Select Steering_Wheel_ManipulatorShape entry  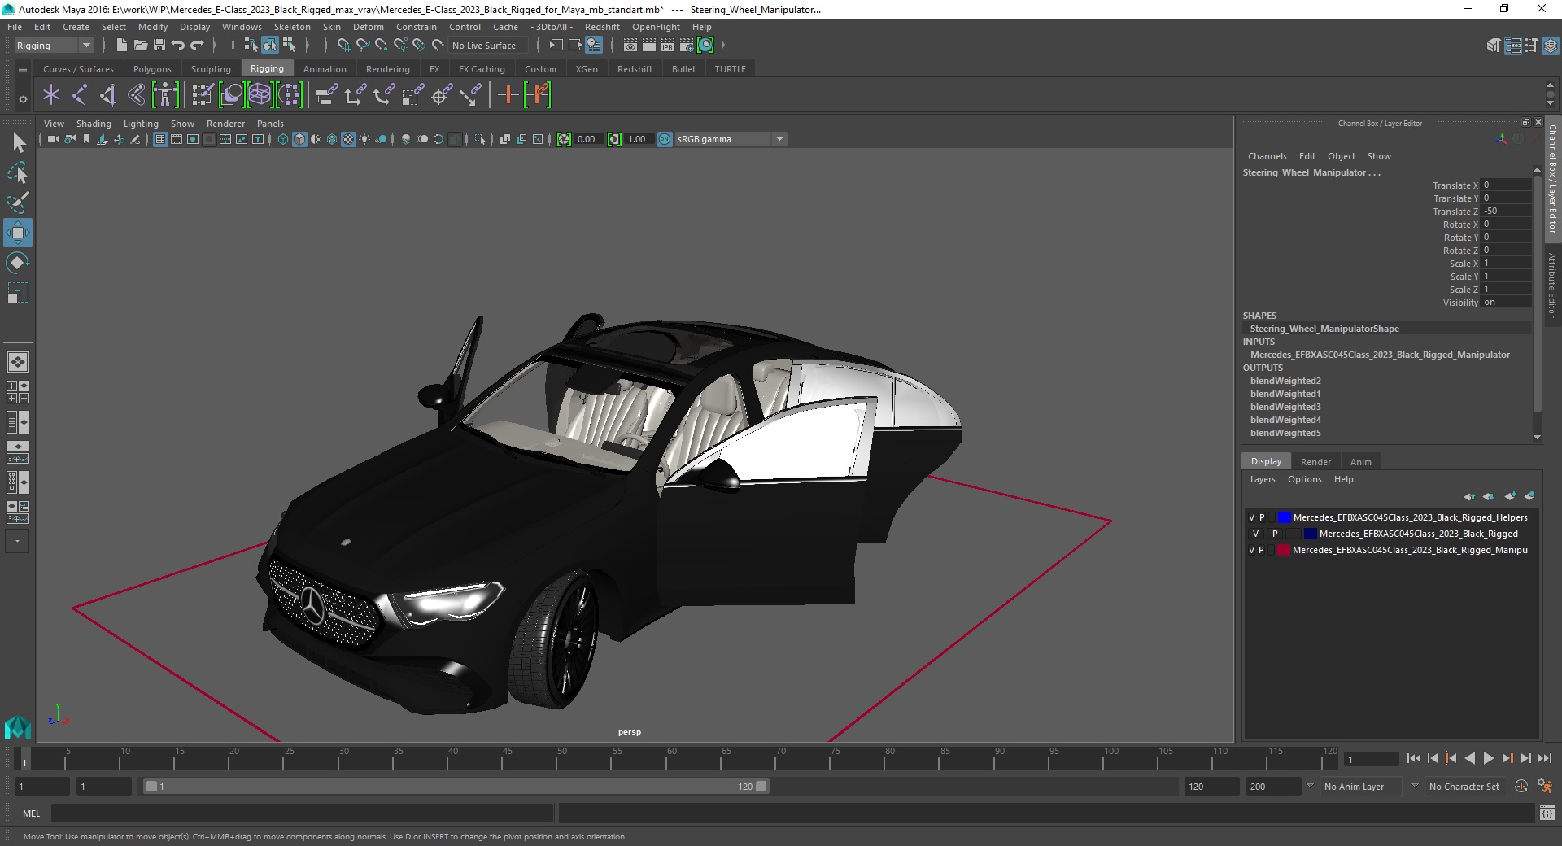tap(1324, 329)
